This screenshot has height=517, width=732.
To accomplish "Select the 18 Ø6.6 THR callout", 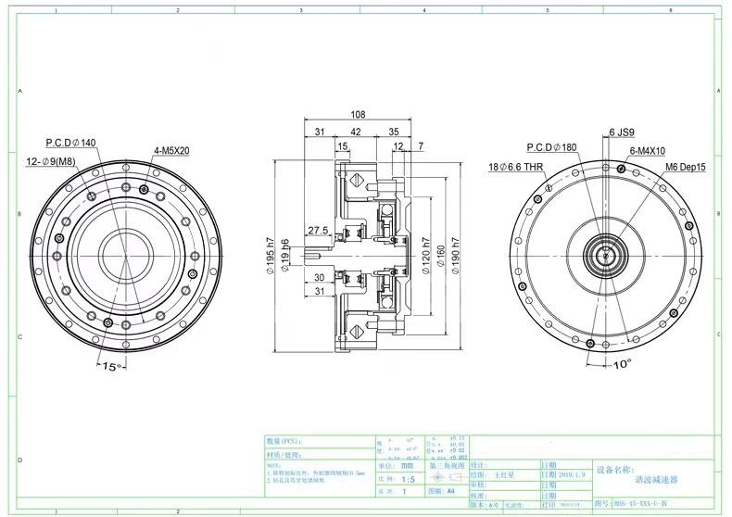I will point(514,169).
